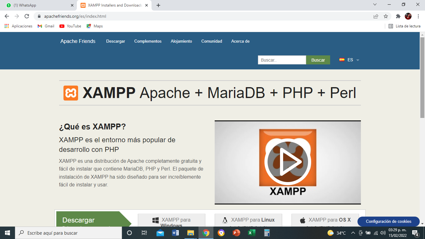Viewport: 425px width, 239px height.
Task: Open PowerPoint from the taskbar
Action: (236, 233)
